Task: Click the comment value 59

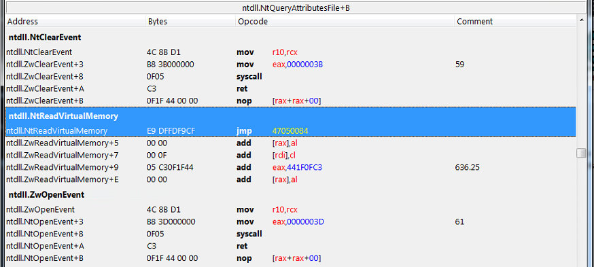Action: 459,65
